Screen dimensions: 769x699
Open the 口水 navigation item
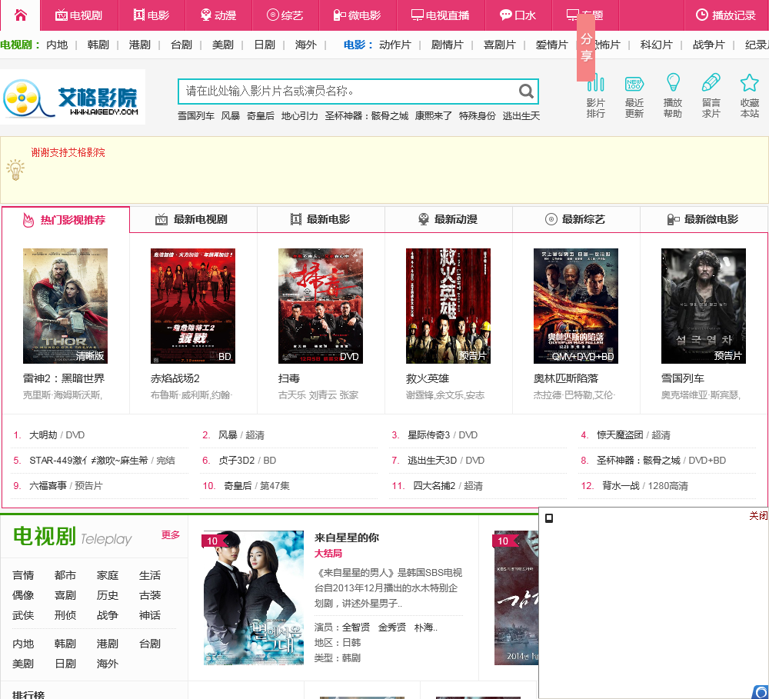[518, 15]
